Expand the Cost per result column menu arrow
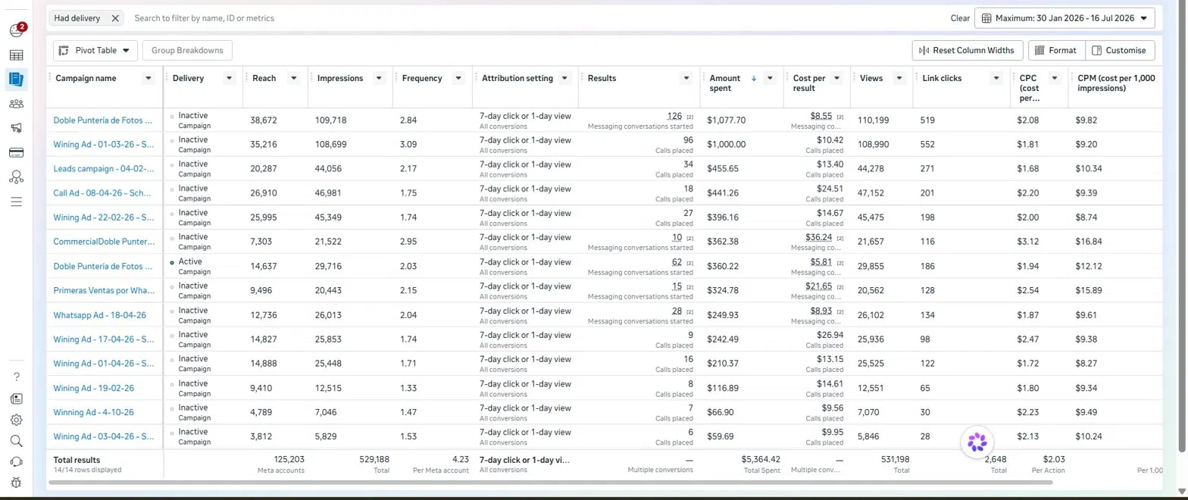Viewport: 1188px width, 500px height. pyautogui.click(x=837, y=78)
